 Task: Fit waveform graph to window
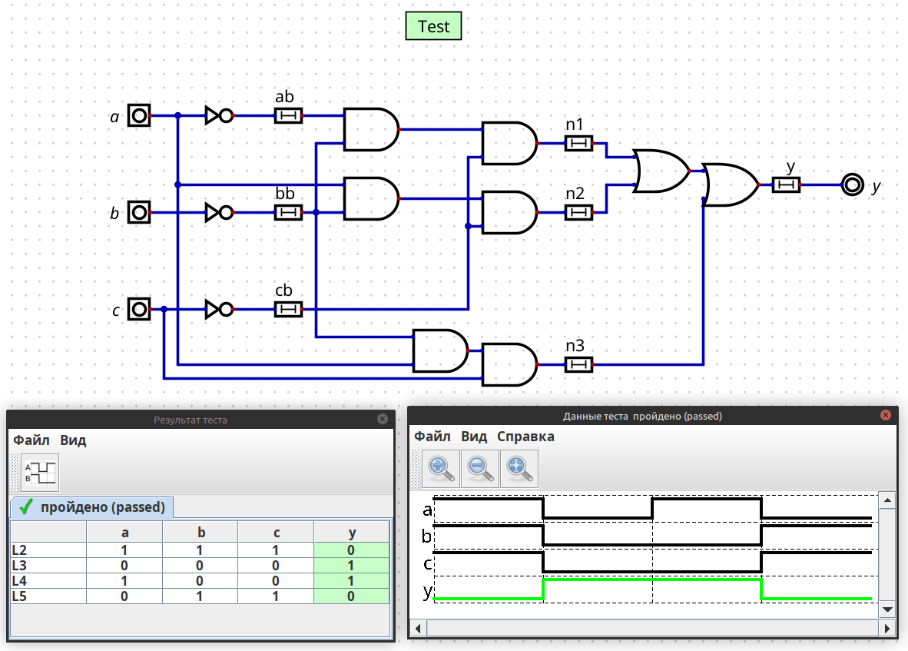(519, 469)
